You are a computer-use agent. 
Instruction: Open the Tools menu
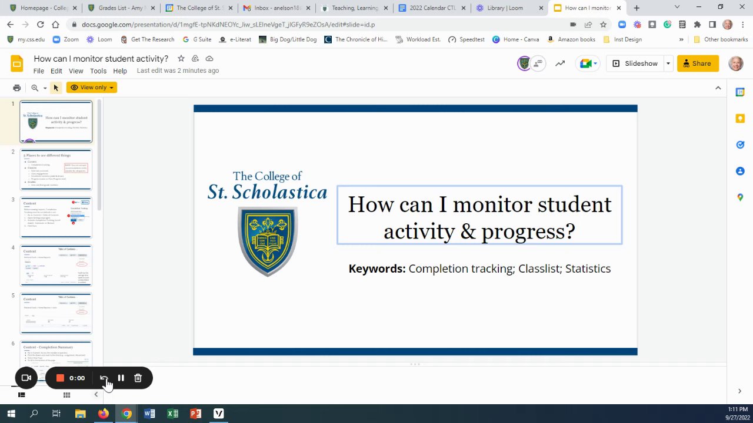pos(98,71)
